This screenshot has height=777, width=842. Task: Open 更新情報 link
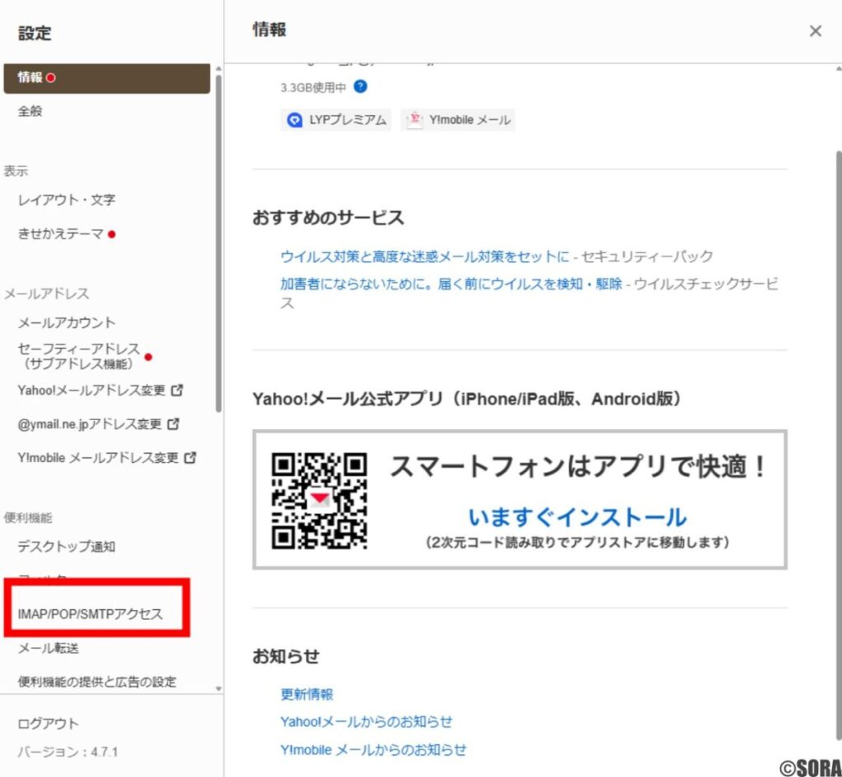[307, 694]
